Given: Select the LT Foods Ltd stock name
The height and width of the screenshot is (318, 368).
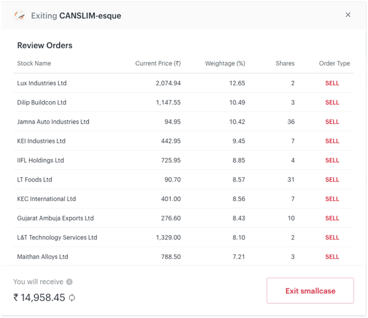Looking at the screenshot, I should (x=35, y=180).
